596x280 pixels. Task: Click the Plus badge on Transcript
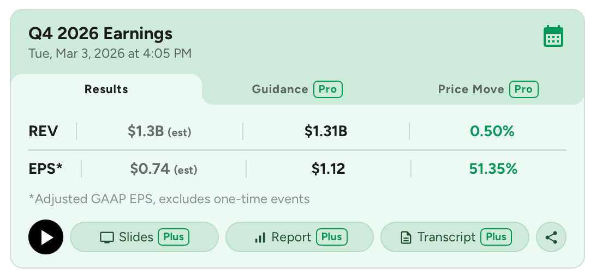(496, 237)
